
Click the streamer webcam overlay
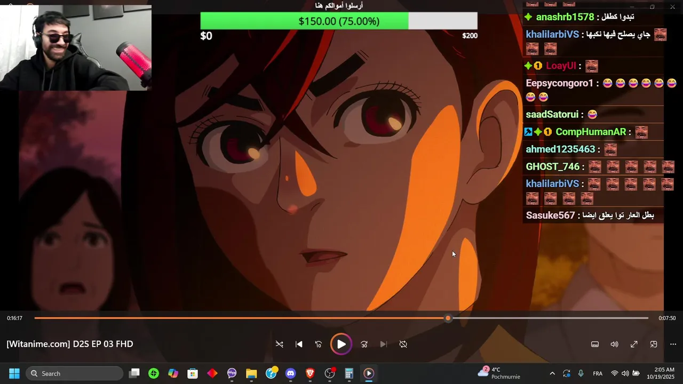click(x=76, y=47)
